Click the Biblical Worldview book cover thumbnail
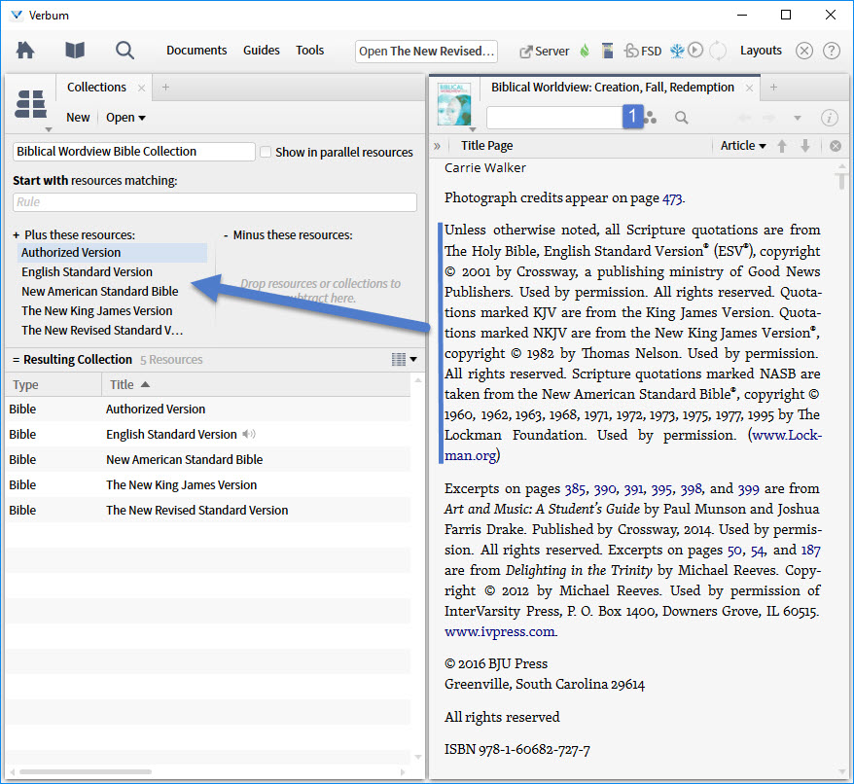 [453, 103]
